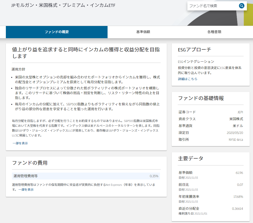Click the 証券コード label

(x=187, y=112)
